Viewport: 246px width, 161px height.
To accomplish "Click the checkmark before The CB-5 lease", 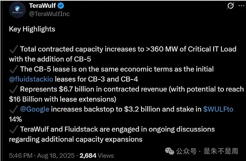I will click(x=14, y=70).
